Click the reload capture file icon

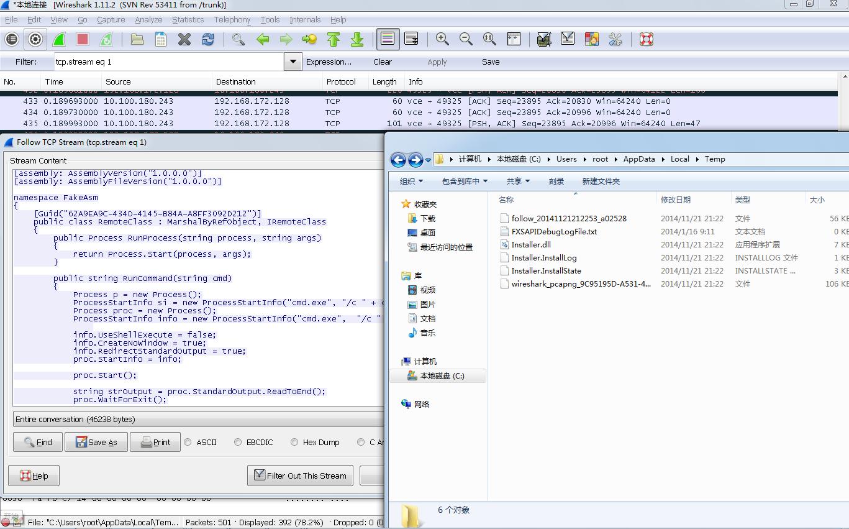click(208, 39)
